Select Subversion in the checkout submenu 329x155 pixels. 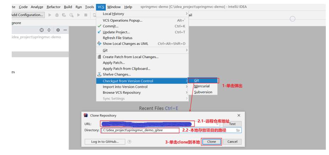click(x=203, y=92)
